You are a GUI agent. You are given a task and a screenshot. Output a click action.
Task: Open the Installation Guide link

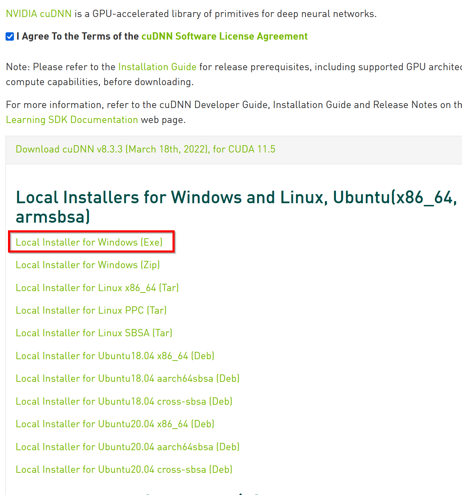pos(158,67)
